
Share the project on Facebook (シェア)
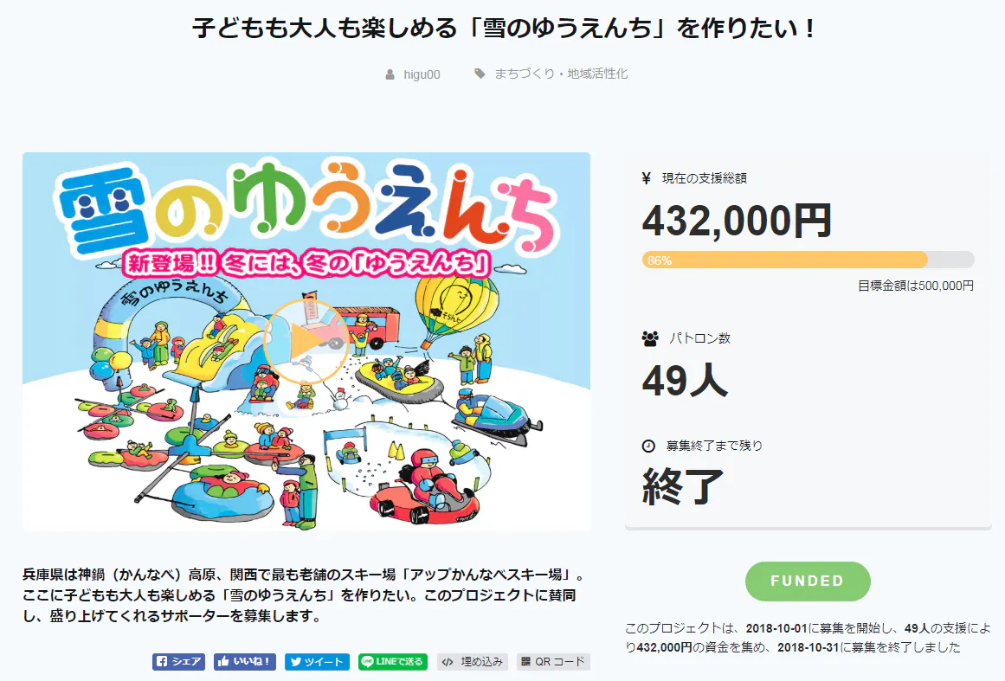pos(179,662)
